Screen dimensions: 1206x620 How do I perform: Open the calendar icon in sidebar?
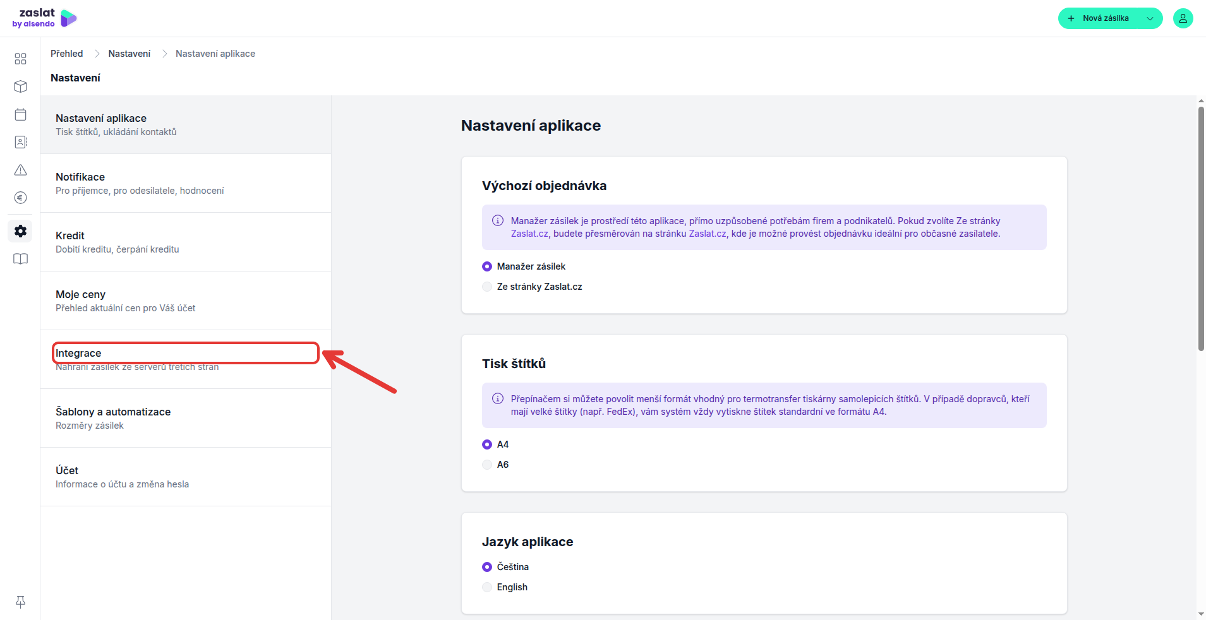[x=20, y=114]
